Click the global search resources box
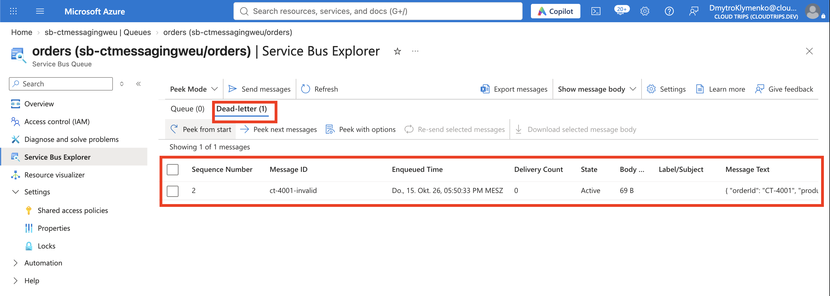The image size is (830, 296). pos(378,11)
